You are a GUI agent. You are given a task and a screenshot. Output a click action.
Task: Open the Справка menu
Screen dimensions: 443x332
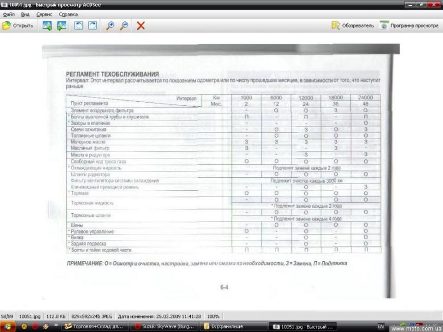pyautogui.click(x=68, y=15)
